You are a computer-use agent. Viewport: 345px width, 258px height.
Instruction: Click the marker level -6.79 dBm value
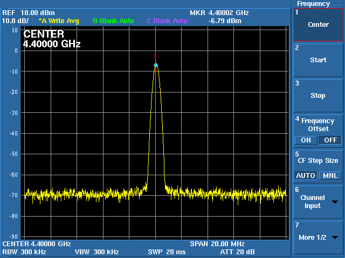(x=225, y=21)
